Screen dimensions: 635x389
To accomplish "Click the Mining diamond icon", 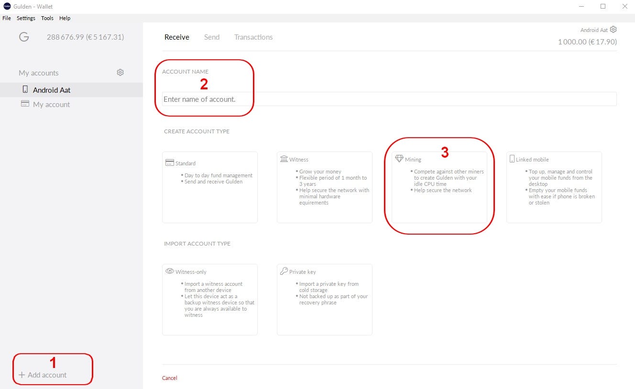I will point(399,159).
